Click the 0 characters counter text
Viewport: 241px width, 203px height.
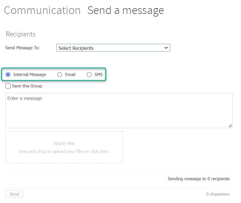218,194
